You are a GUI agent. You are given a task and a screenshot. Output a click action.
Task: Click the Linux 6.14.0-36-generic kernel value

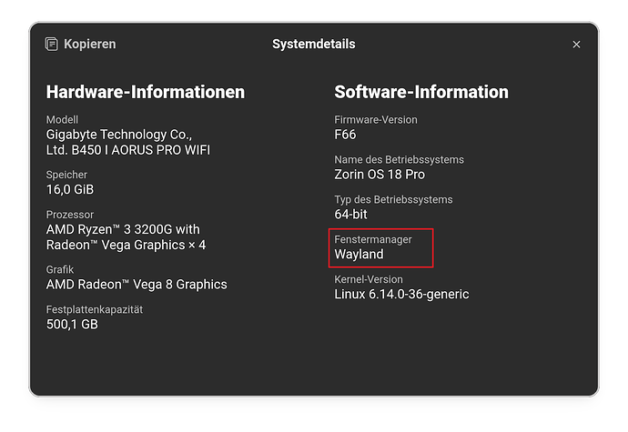click(x=401, y=294)
